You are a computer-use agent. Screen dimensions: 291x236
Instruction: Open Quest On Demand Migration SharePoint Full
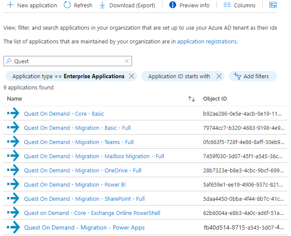(x=84, y=199)
